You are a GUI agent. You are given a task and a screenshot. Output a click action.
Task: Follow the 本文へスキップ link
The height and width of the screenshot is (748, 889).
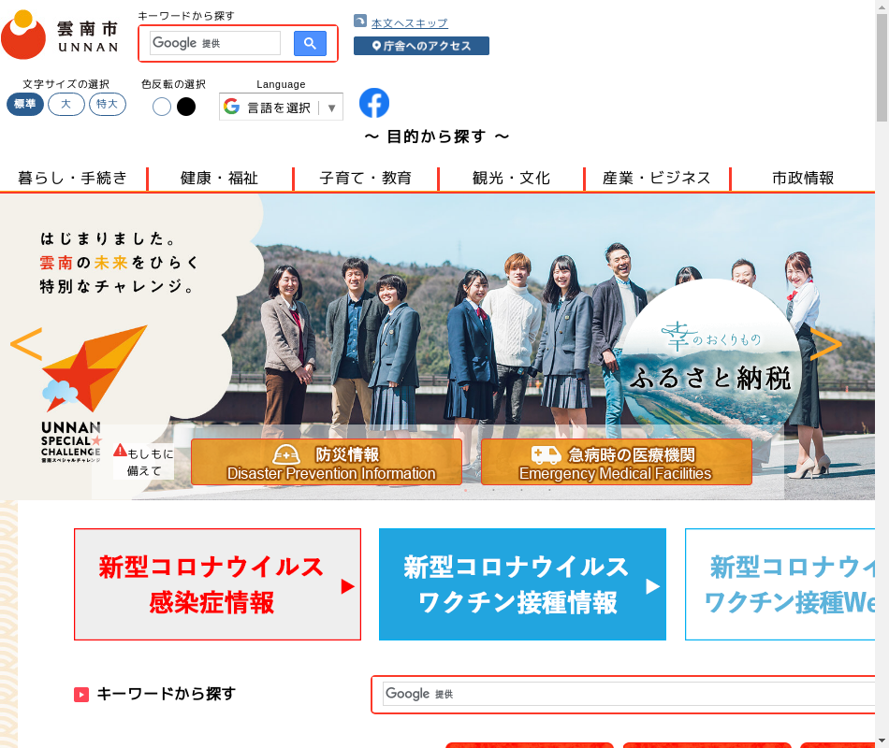(x=409, y=23)
